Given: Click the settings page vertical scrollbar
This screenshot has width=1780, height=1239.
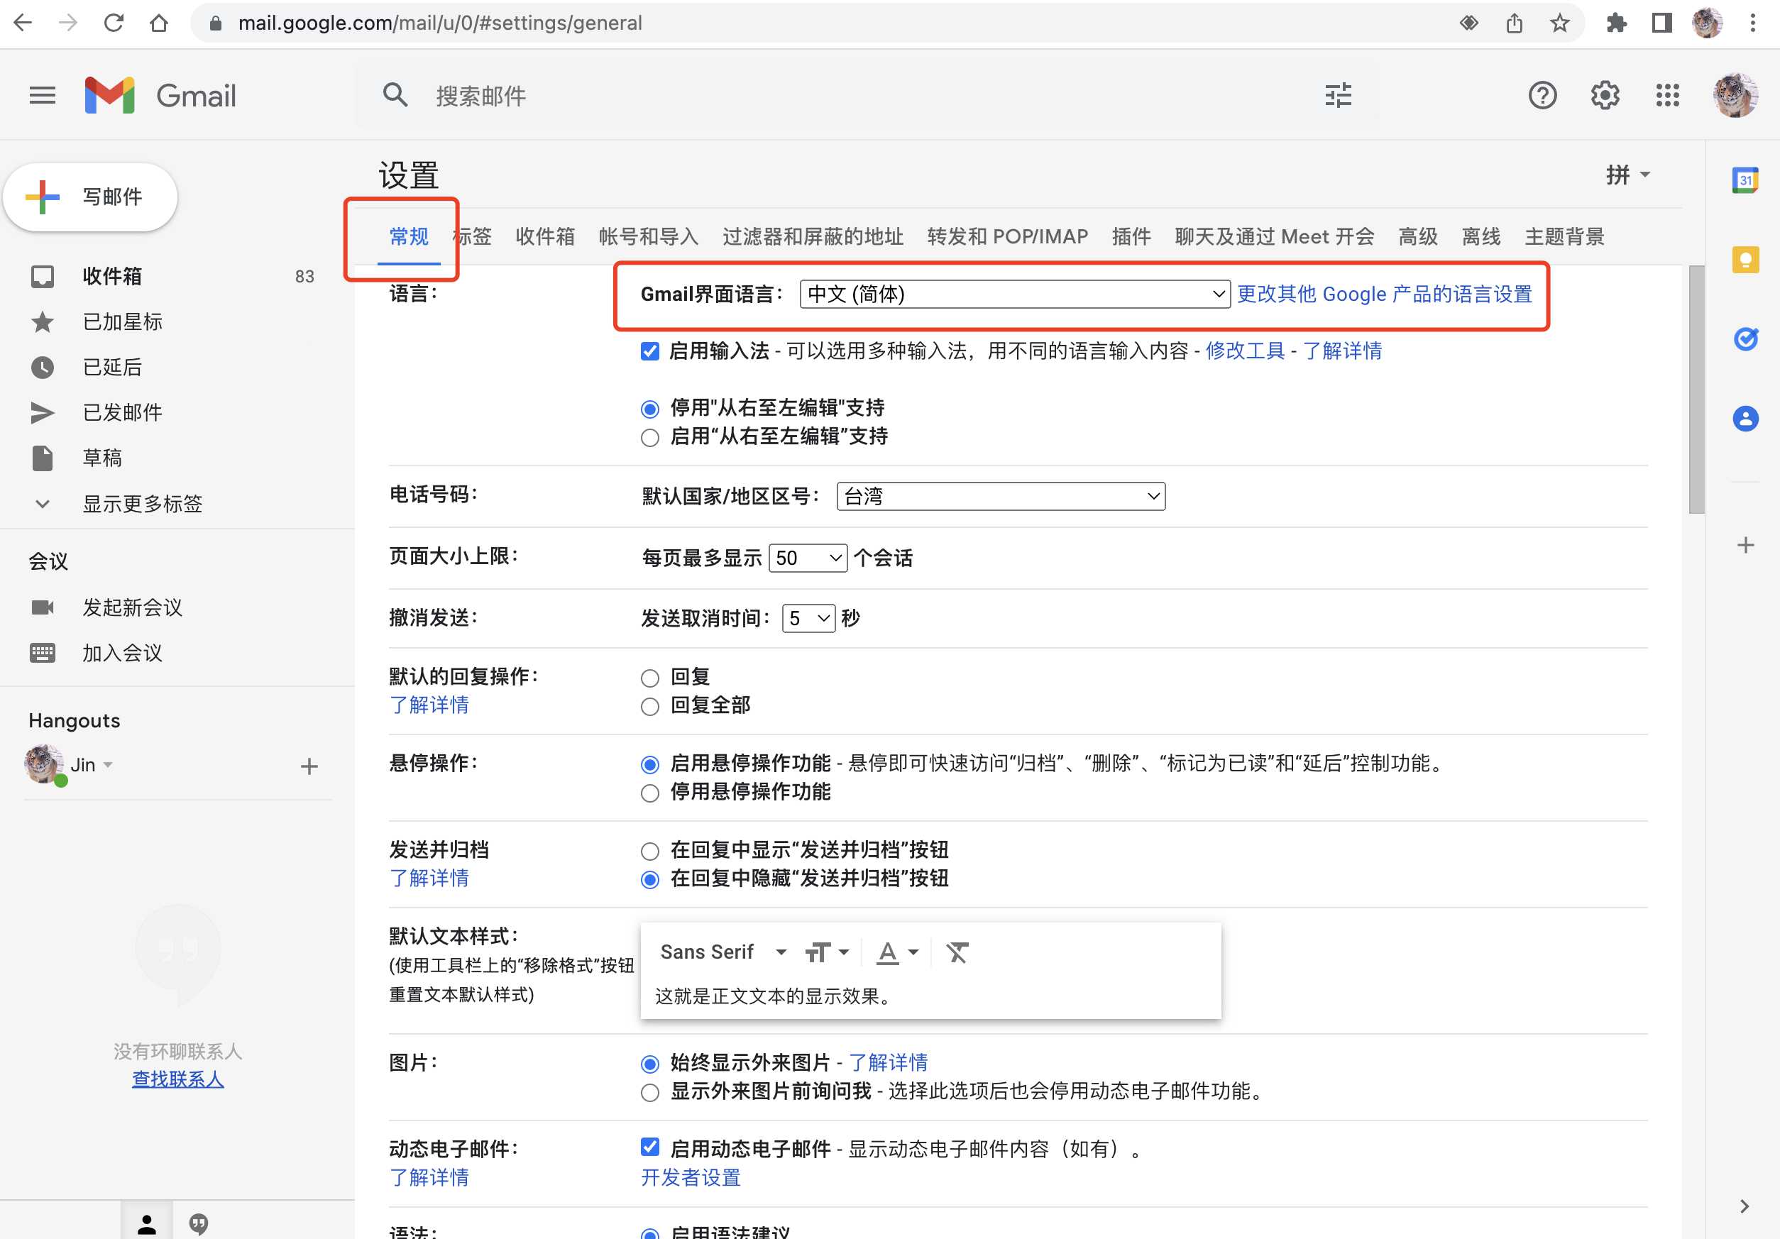Looking at the screenshot, I should point(1696,390).
